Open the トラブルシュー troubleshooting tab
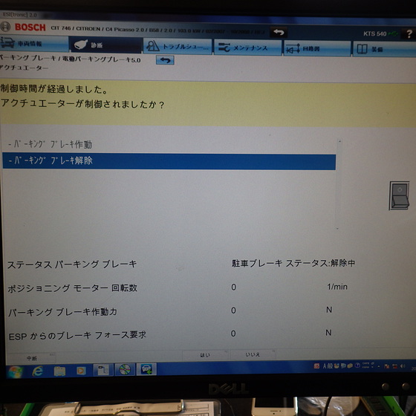 pyautogui.click(x=178, y=47)
